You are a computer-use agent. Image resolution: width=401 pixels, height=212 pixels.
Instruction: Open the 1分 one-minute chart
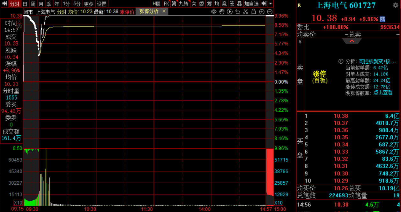(x=66, y=4)
